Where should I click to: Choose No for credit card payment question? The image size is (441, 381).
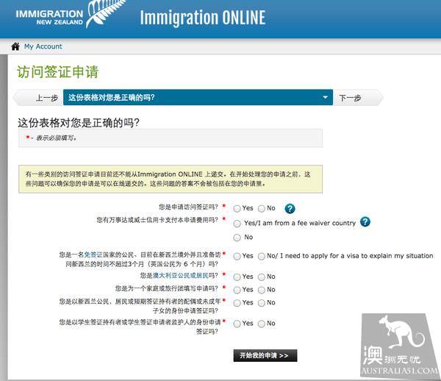(x=237, y=238)
